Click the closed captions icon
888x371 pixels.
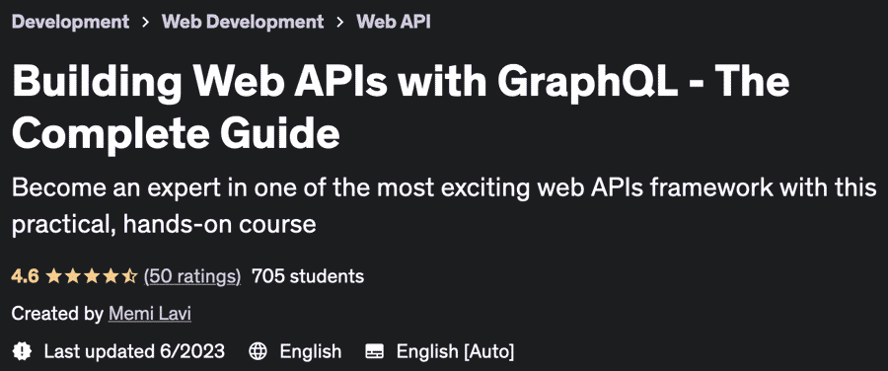[374, 351]
